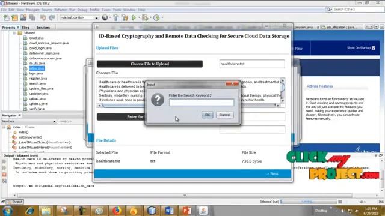Open the Windows Start button
Screen dimensions: 385x216
(8, 211)
